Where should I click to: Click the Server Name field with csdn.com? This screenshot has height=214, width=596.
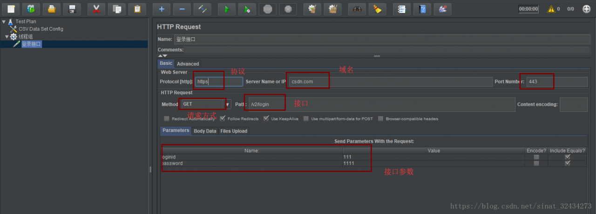pos(390,82)
